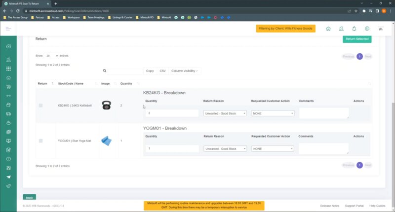The image size is (395, 212).
Task: Click the help question mark sidebar icon
Action: [x=8, y=159]
